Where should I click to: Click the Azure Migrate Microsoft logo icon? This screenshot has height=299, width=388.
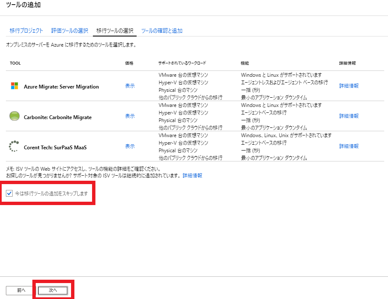15,86
